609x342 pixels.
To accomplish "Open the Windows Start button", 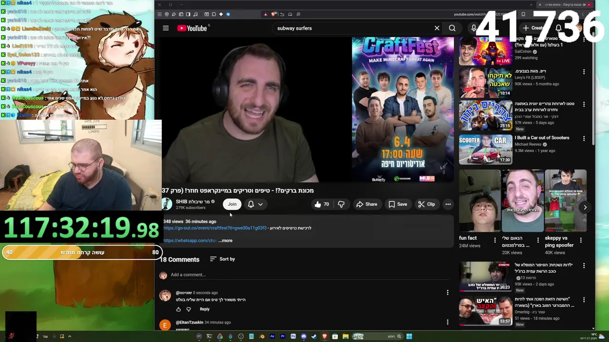I will click(409, 336).
